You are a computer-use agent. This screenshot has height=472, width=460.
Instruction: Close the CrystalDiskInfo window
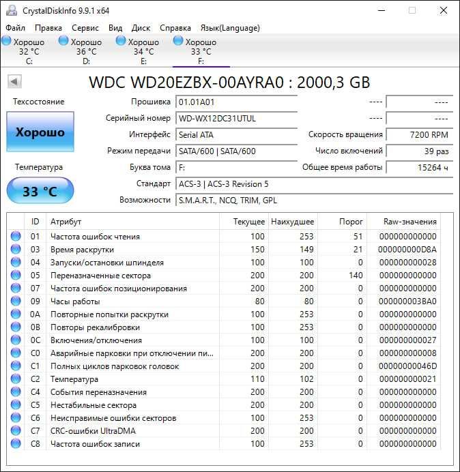(x=444, y=10)
